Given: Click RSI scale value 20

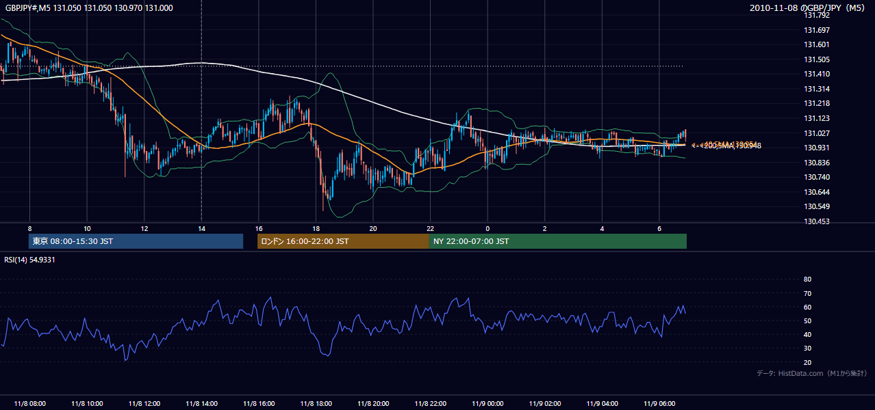Looking at the screenshot, I should [x=807, y=362].
